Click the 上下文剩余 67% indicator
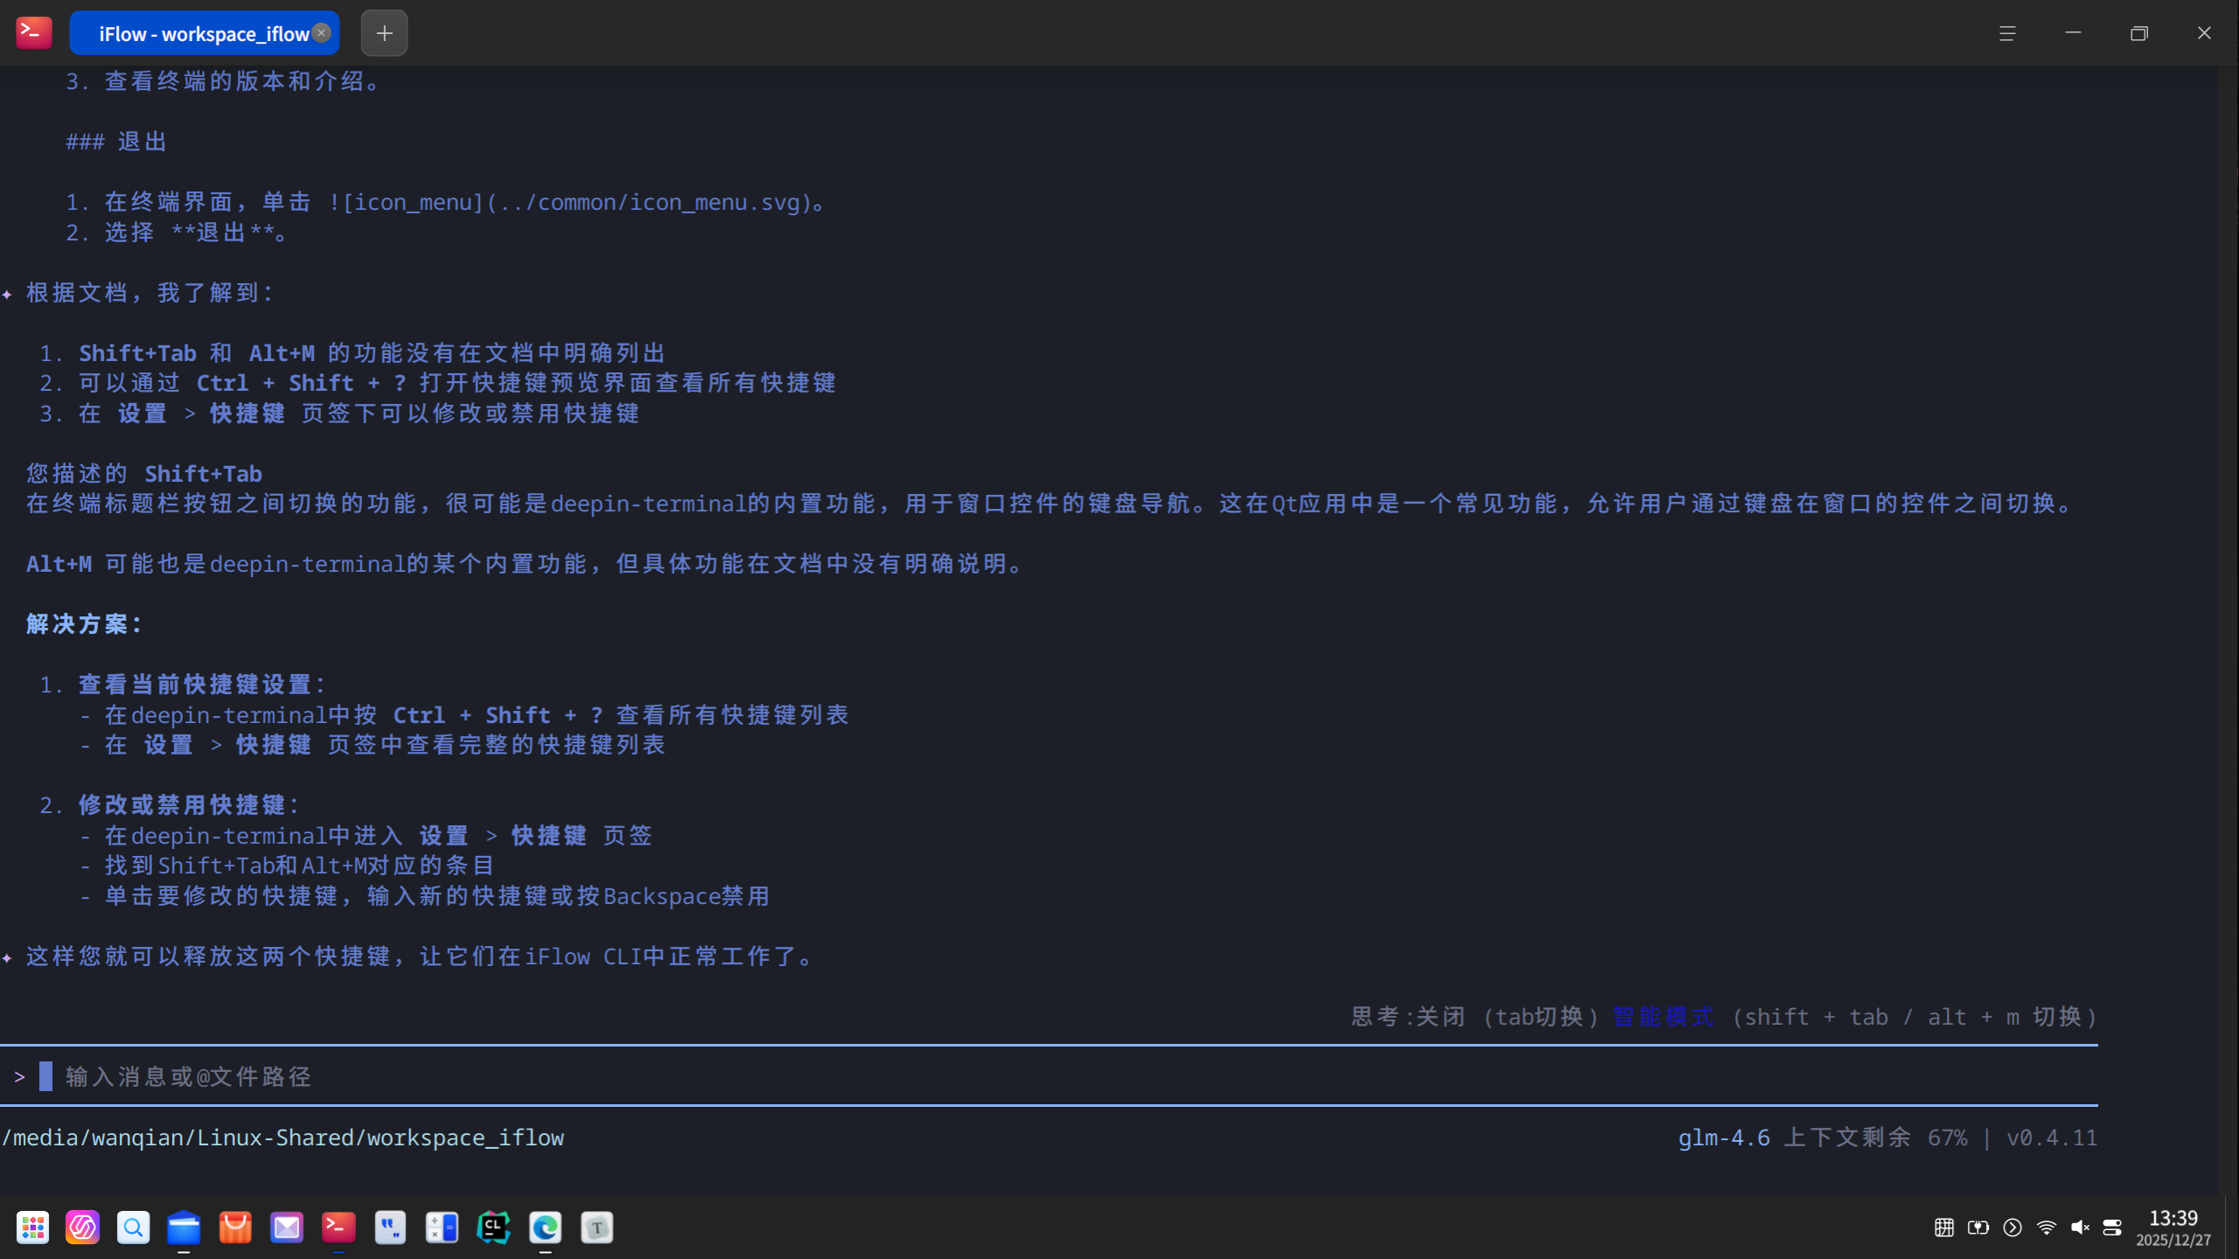2239x1259 pixels. [x=1875, y=1137]
